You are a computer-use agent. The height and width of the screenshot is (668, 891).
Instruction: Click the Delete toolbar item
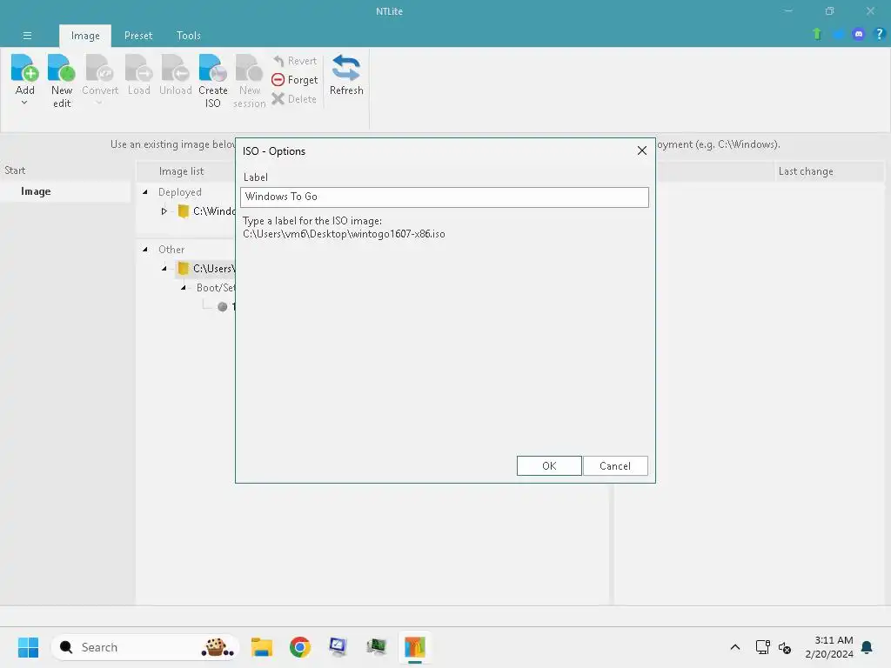pos(294,99)
